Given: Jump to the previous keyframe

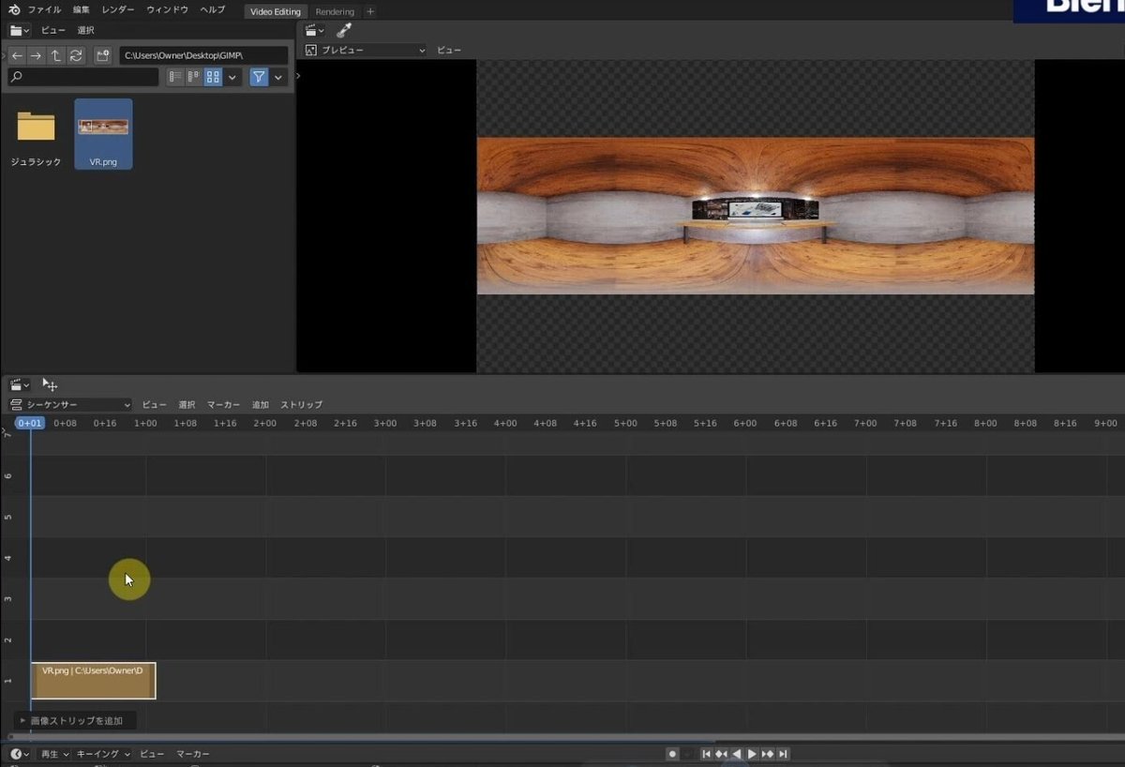Looking at the screenshot, I should [x=722, y=754].
